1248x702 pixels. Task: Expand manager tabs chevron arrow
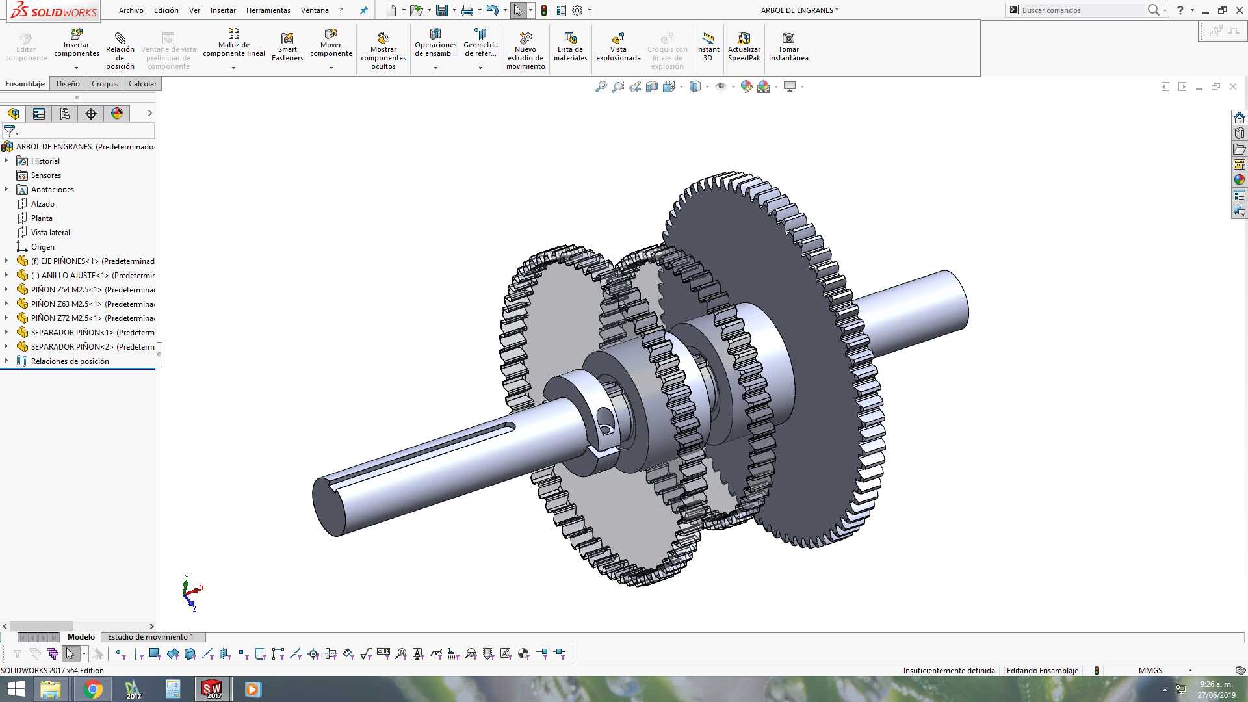click(x=149, y=113)
